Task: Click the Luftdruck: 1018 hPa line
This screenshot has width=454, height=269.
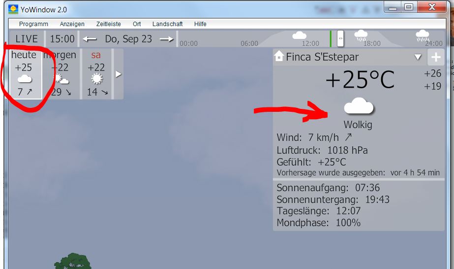Action: coord(322,150)
